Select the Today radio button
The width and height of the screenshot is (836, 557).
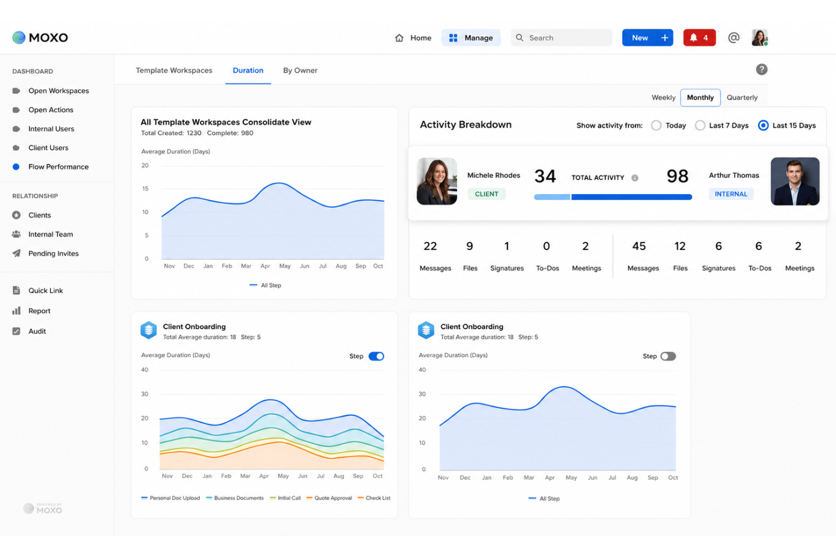656,125
